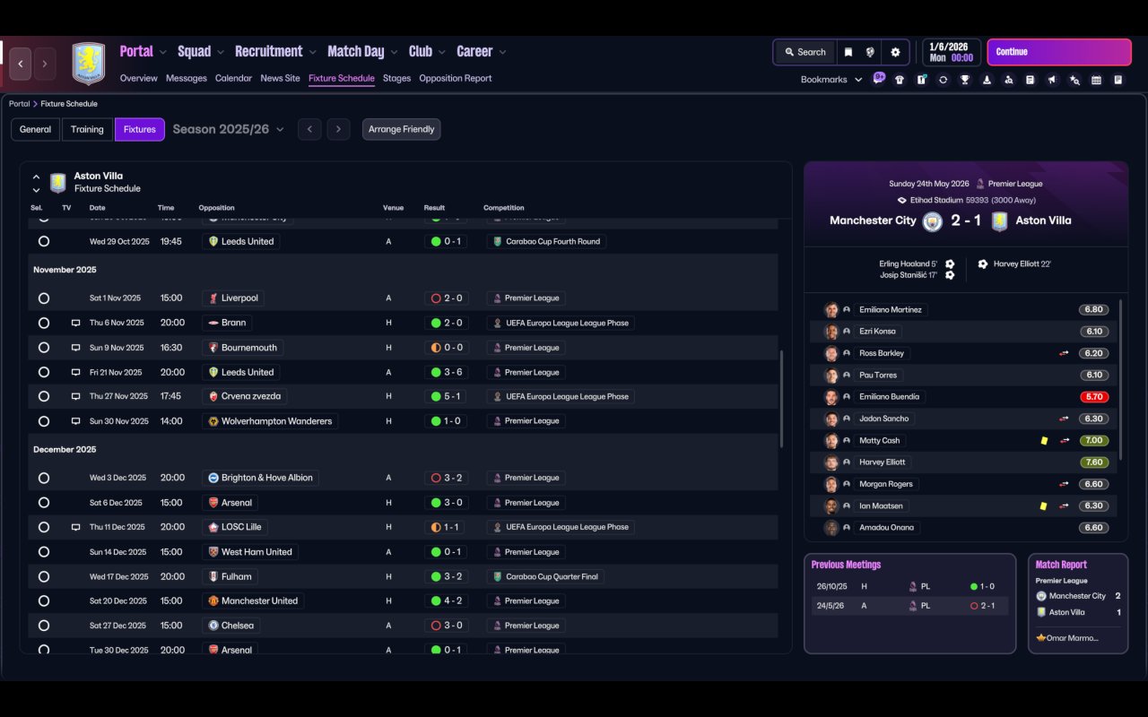Switch to the General view button
Screen dimensions: 1148x717
coord(36,129)
